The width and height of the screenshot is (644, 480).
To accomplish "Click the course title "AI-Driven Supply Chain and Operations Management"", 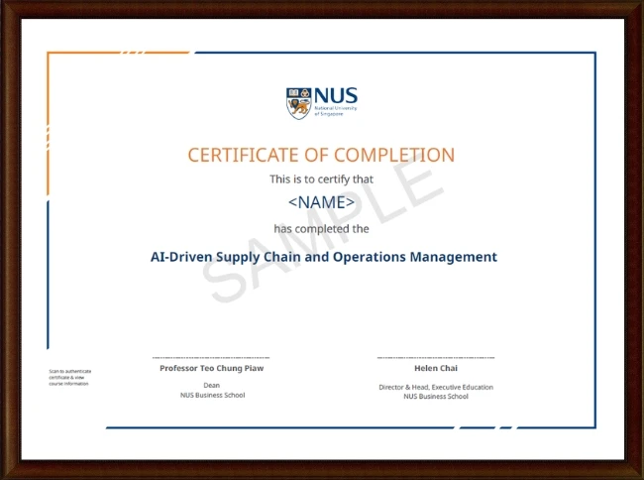I will coord(324,257).
